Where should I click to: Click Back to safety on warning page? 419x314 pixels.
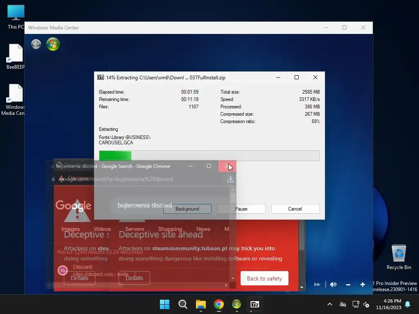265,278
